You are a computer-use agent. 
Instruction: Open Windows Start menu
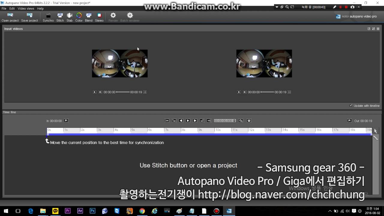click(6, 211)
